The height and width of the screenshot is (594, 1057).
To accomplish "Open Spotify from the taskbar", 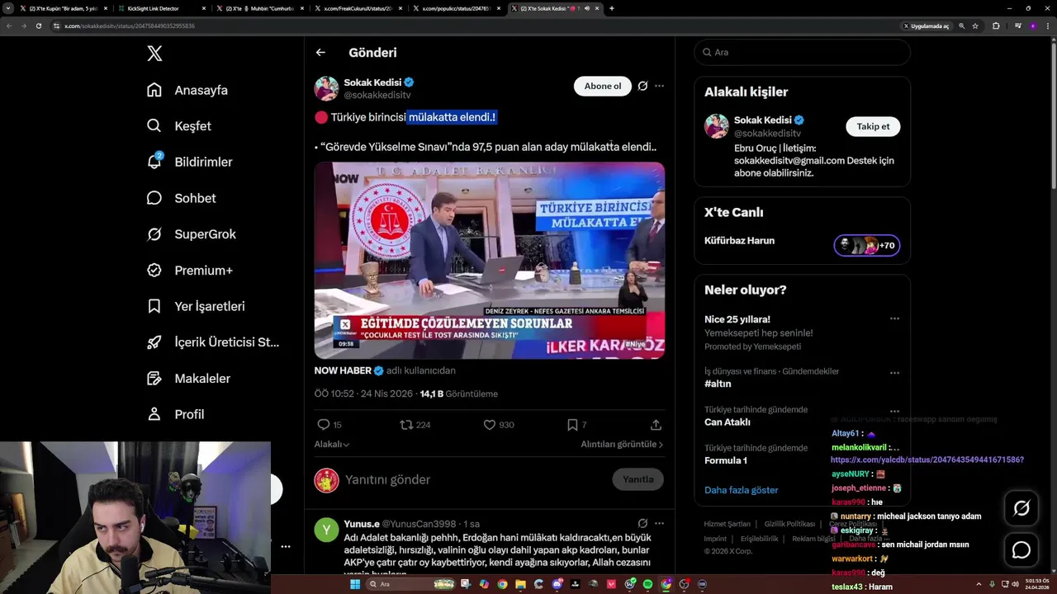I will point(647,584).
